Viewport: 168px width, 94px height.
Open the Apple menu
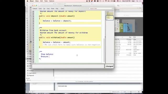pos(27,1)
